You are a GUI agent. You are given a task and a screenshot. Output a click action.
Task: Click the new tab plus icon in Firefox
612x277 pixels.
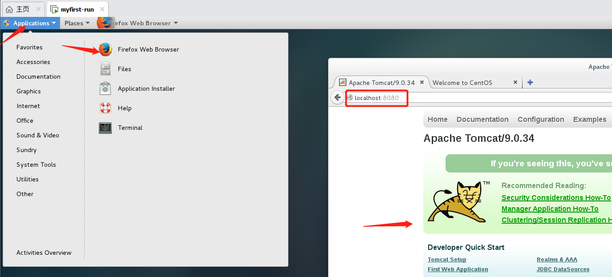(530, 82)
